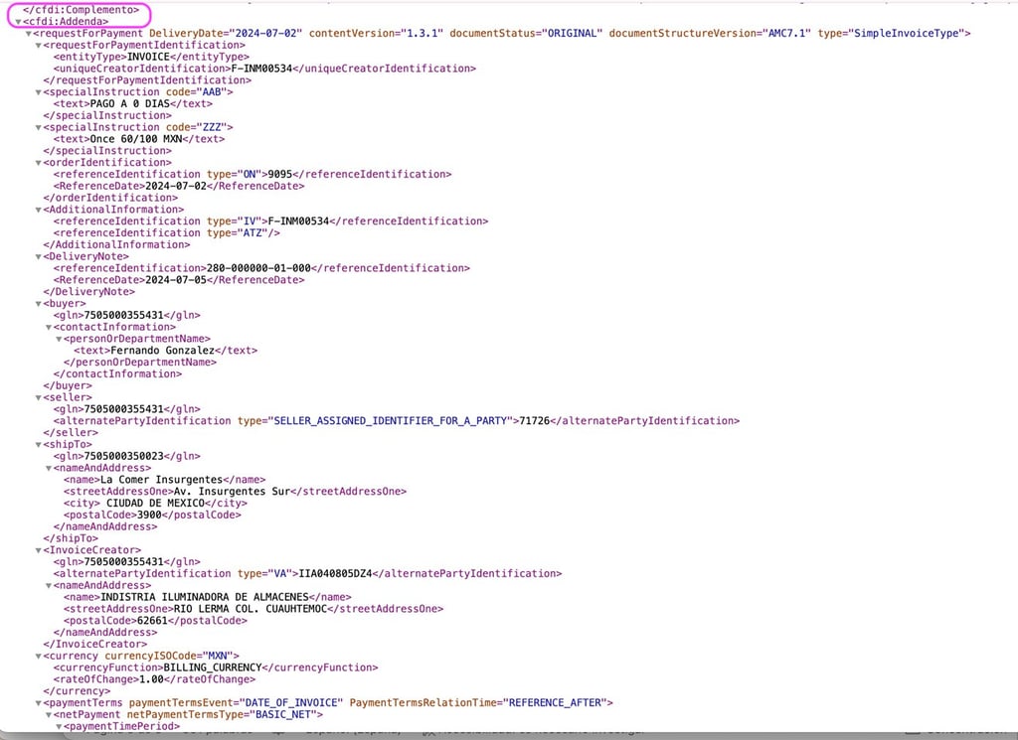Collapse the netPayment BASIC_NET node triangle
The height and width of the screenshot is (740, 1018).
tap(49, 715)
